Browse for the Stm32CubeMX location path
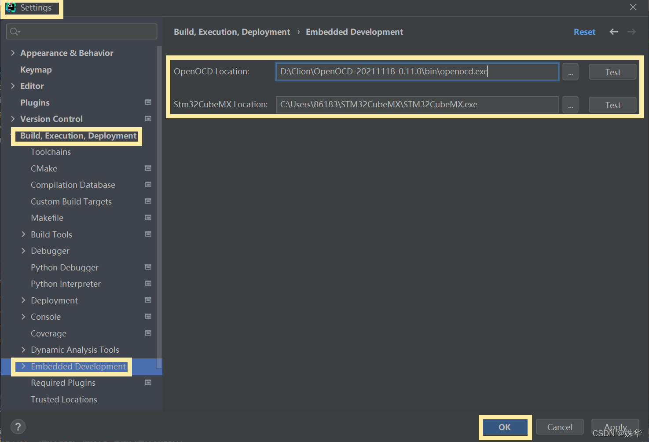This screenshot has width=649, height=442. pos(570,105)
